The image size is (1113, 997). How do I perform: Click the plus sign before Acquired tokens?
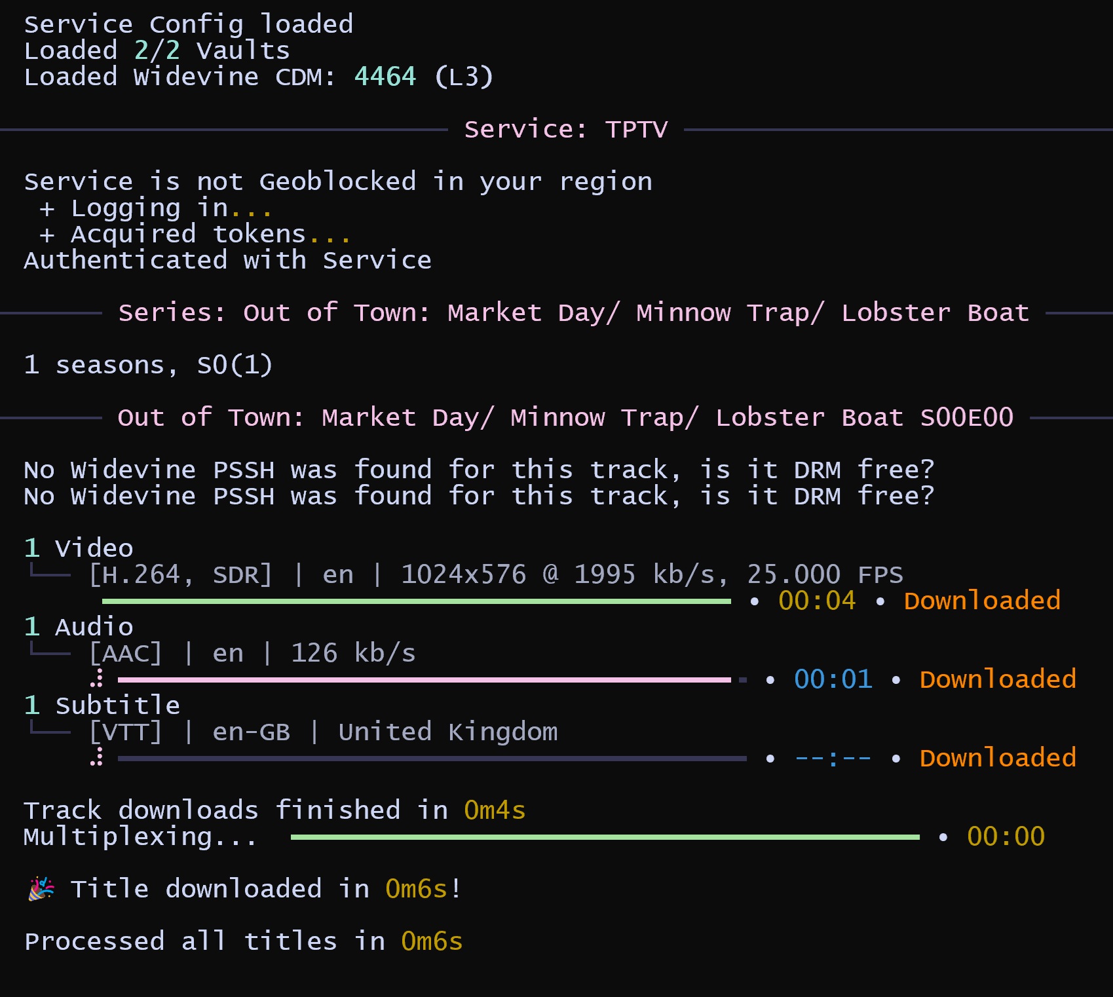coord(47,235)
